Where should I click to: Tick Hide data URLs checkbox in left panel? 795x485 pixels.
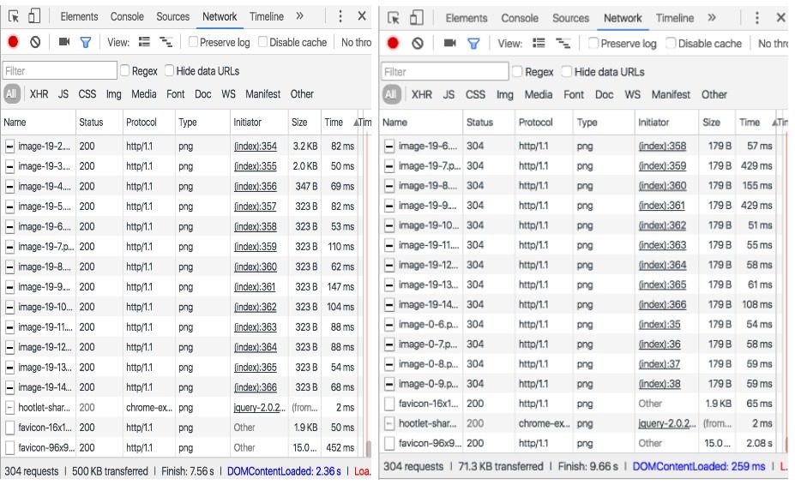click(x=169, y=70)
